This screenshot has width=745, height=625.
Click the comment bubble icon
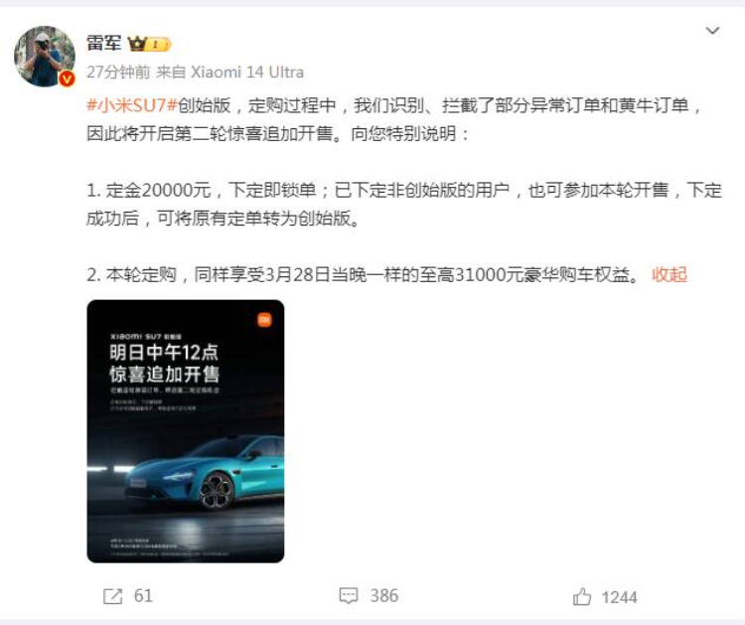click(349, 596)
